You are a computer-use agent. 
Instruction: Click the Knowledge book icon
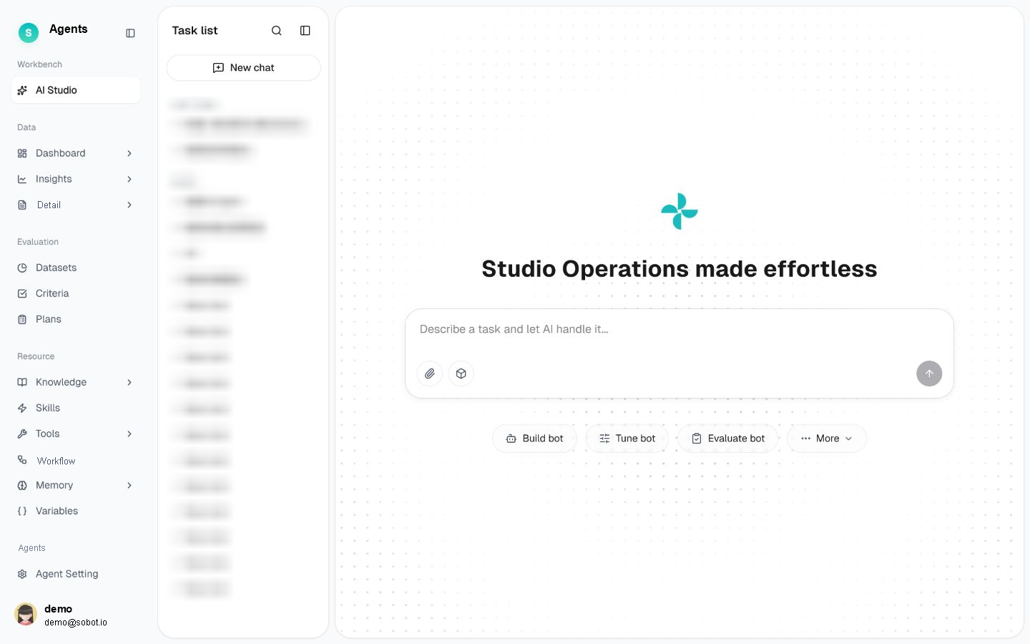pos(22,382)
